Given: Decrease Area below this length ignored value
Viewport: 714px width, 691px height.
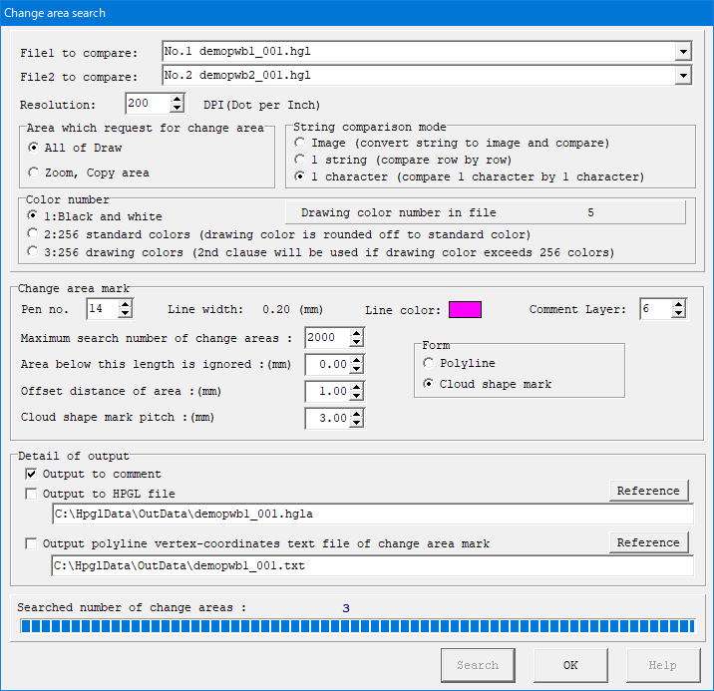Looking at the screenshot, I should [357, 369].
